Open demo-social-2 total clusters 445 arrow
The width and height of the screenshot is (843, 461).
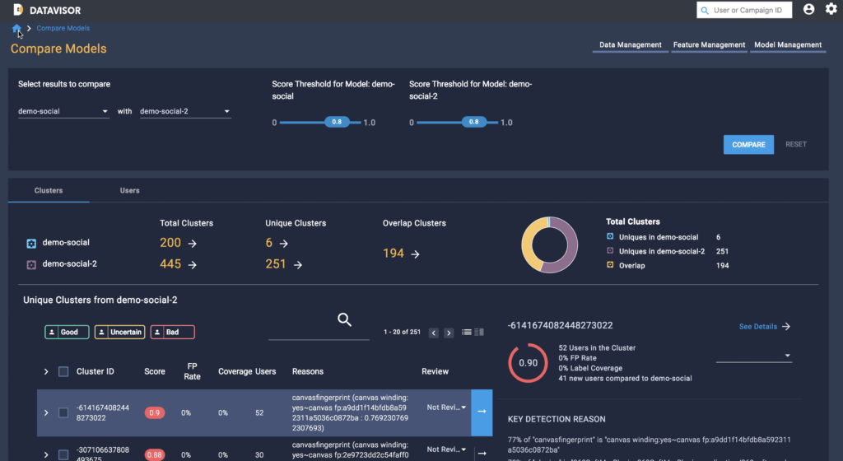(x=192, y=264)
